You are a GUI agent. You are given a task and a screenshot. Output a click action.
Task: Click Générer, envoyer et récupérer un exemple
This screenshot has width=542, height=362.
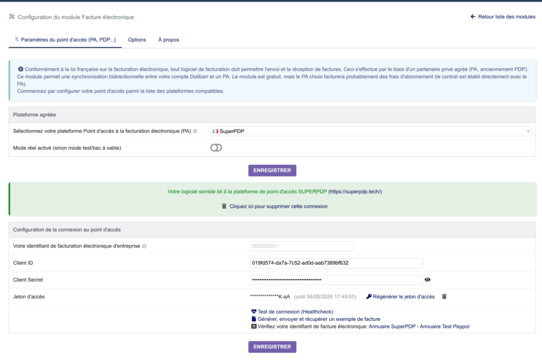coord(319,319)
